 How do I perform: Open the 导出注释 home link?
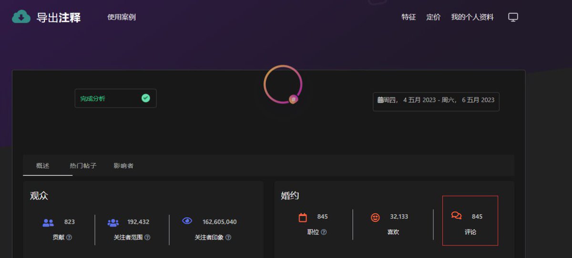pos(59,18)
